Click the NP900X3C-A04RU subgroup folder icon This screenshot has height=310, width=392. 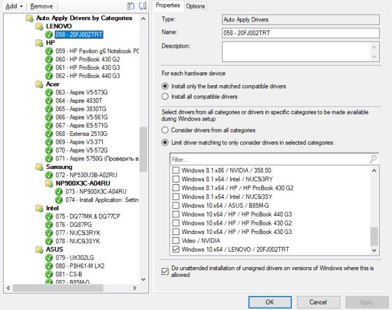click(x=49, y=183)
